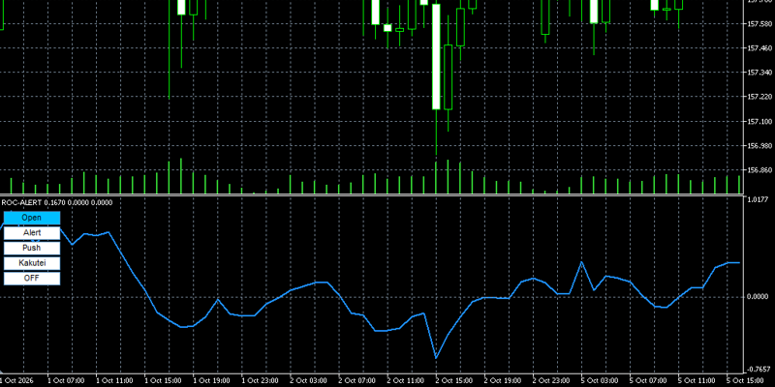
Task: Click the 157.460 price scale label
Action: [x=759, y=48]
